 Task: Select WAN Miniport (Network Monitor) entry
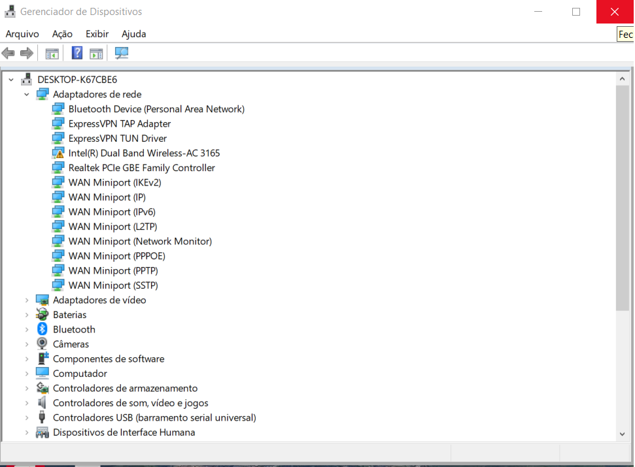coord(140,241)
